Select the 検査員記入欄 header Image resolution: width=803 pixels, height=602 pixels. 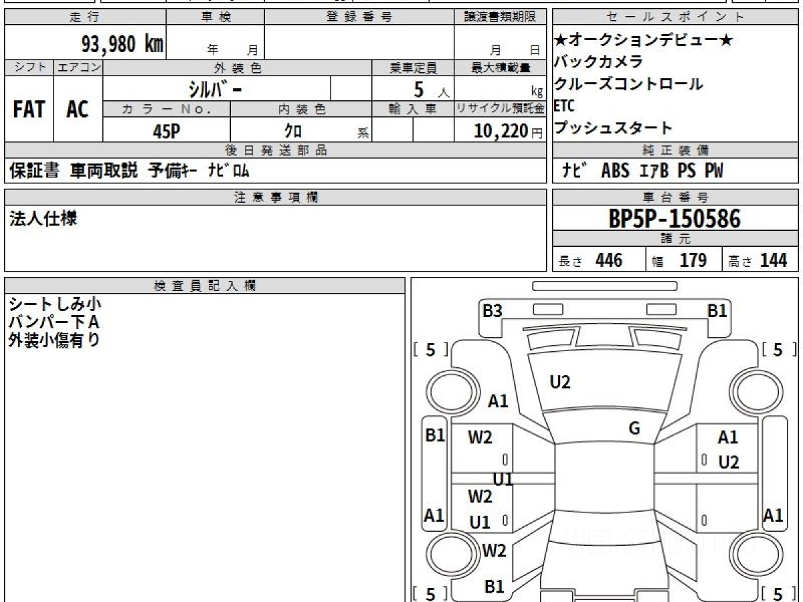pos(205,286)
